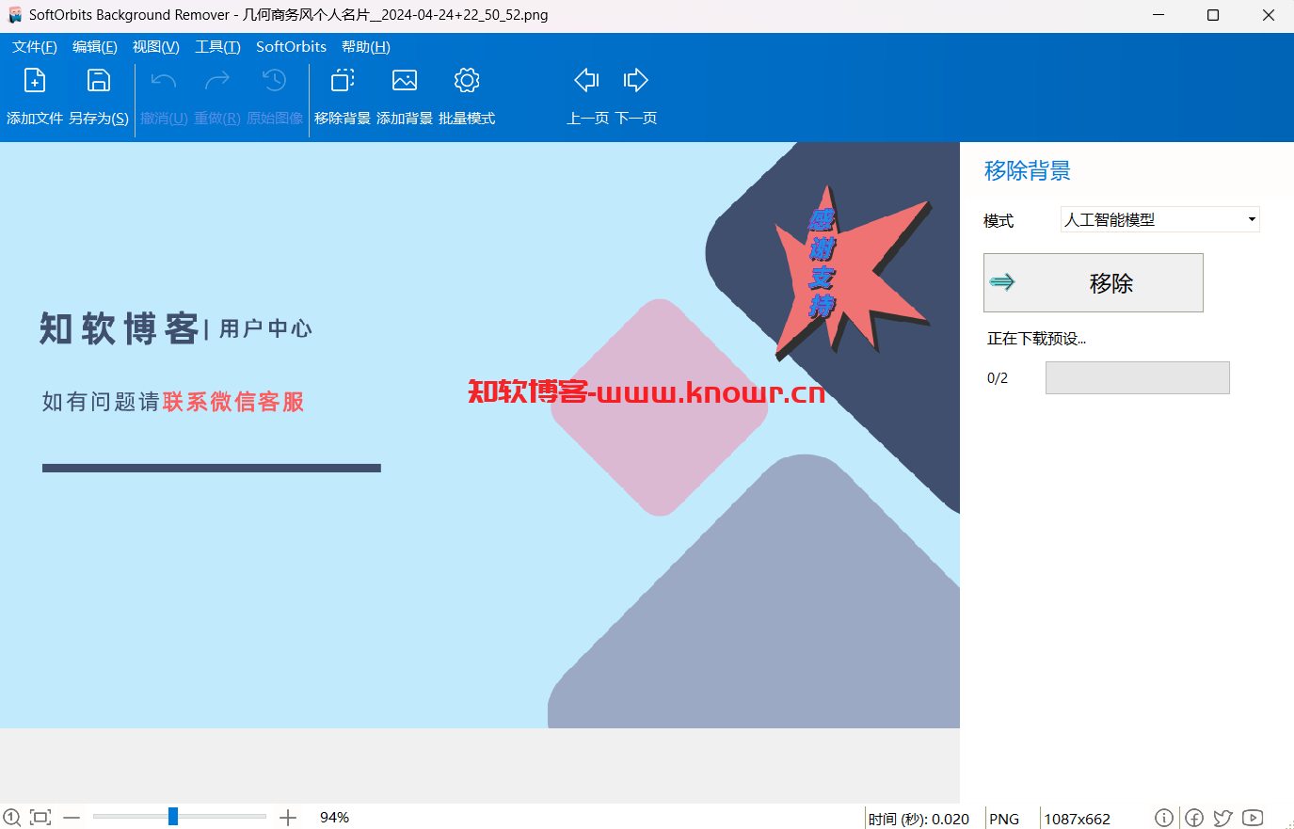Open the 文件(F) menu
Image resolution: width=1294 pixels, height=829 pixels.
[35, 47]
